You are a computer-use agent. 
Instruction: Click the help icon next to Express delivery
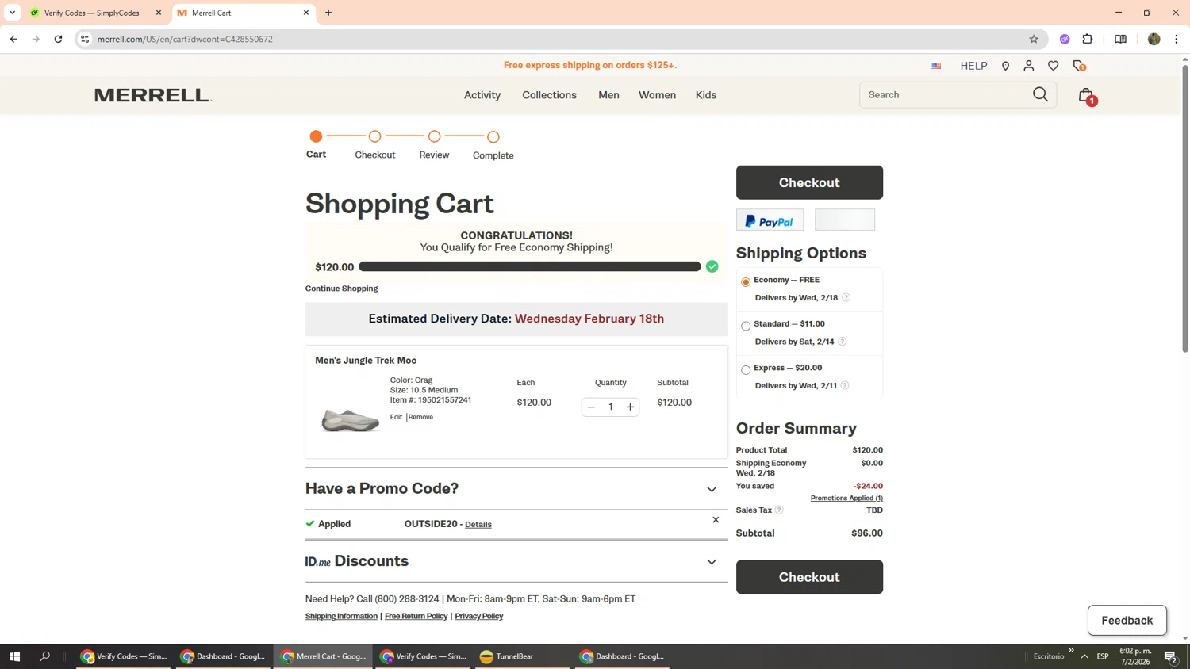point(845,385)
